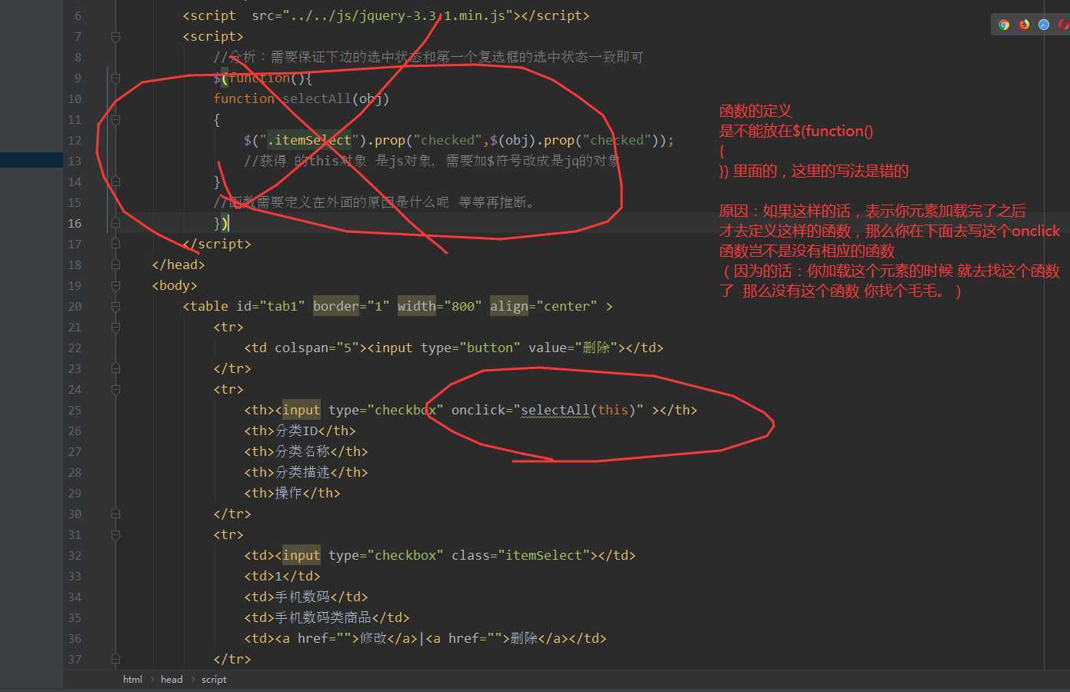Click fold end marker at line 17

coord(115,244)
